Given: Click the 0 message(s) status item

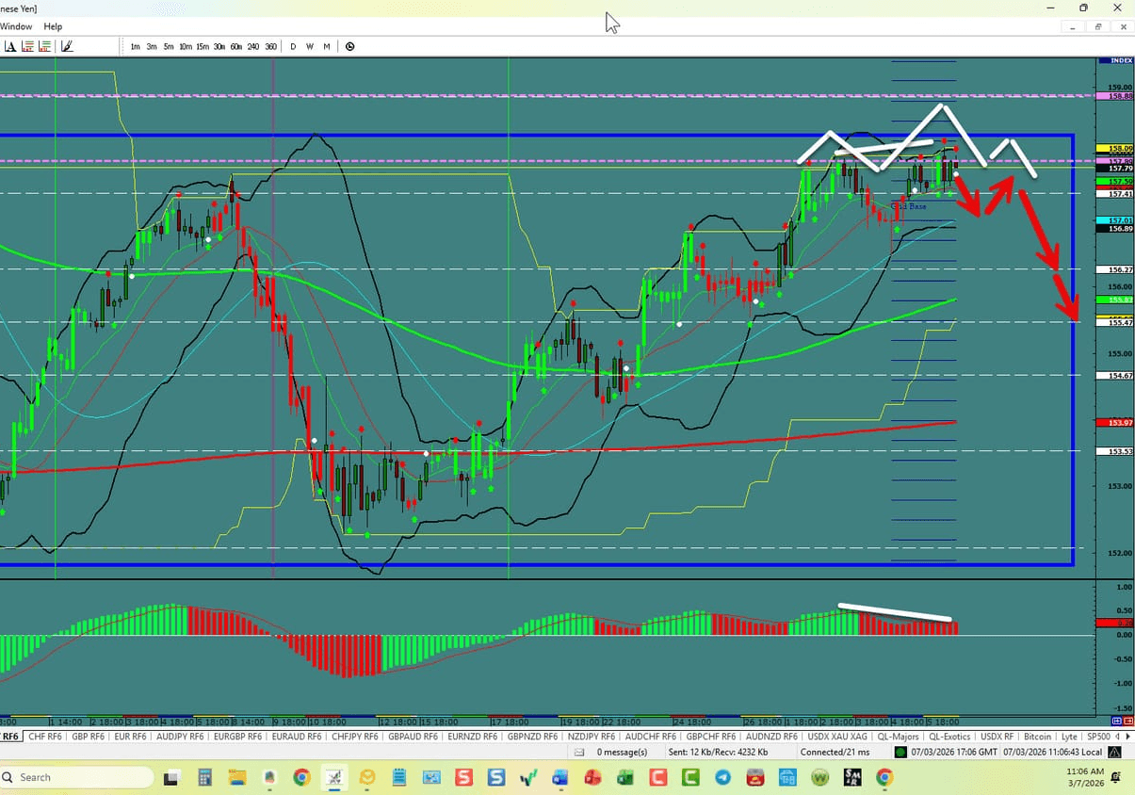Looking at the screenshot, I should (x=622, y=752).
